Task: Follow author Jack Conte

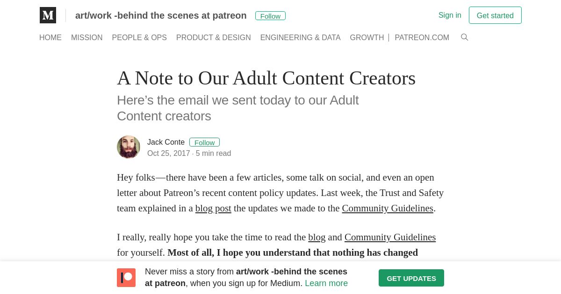Action: (204, 142)
